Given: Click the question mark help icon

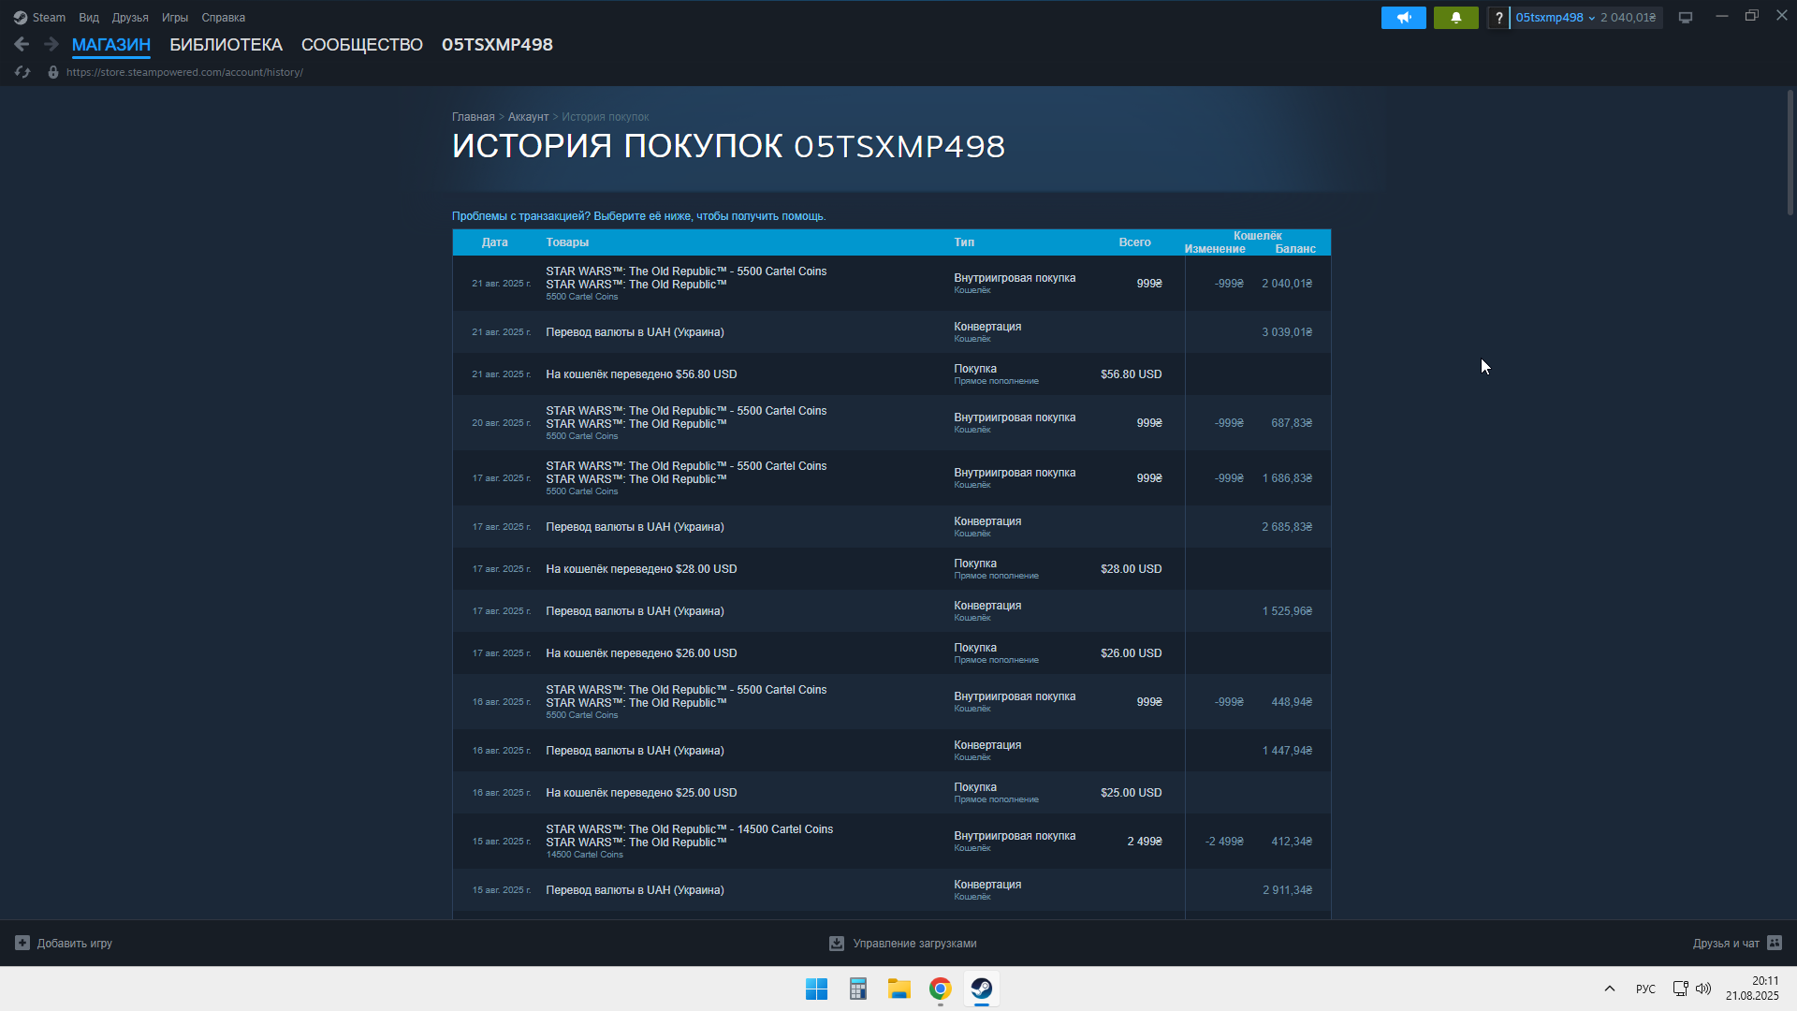Looking at the screenshot, I should click(1498, 18).
